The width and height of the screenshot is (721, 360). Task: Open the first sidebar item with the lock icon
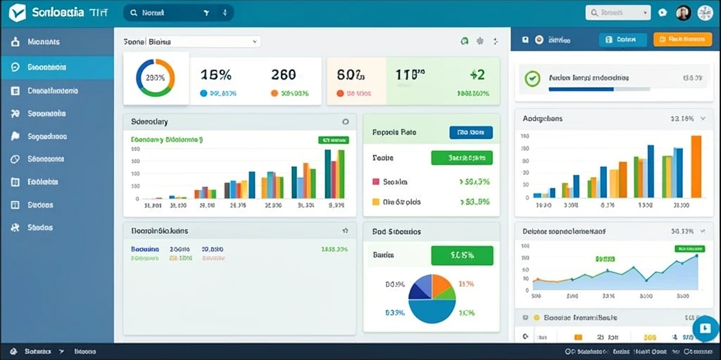pyautogui.click(x=57, y=41)
